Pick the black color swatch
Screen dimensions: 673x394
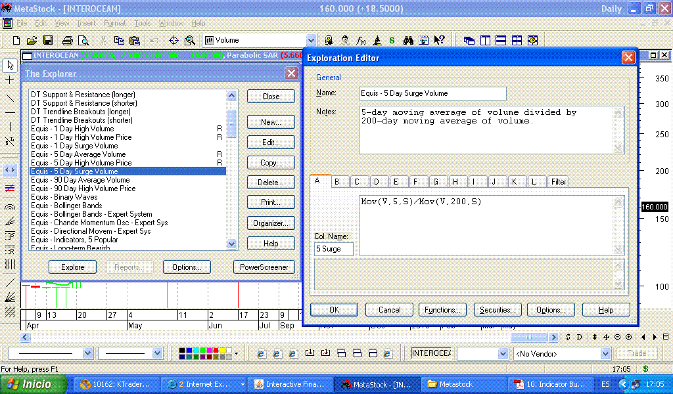[182, 350]
